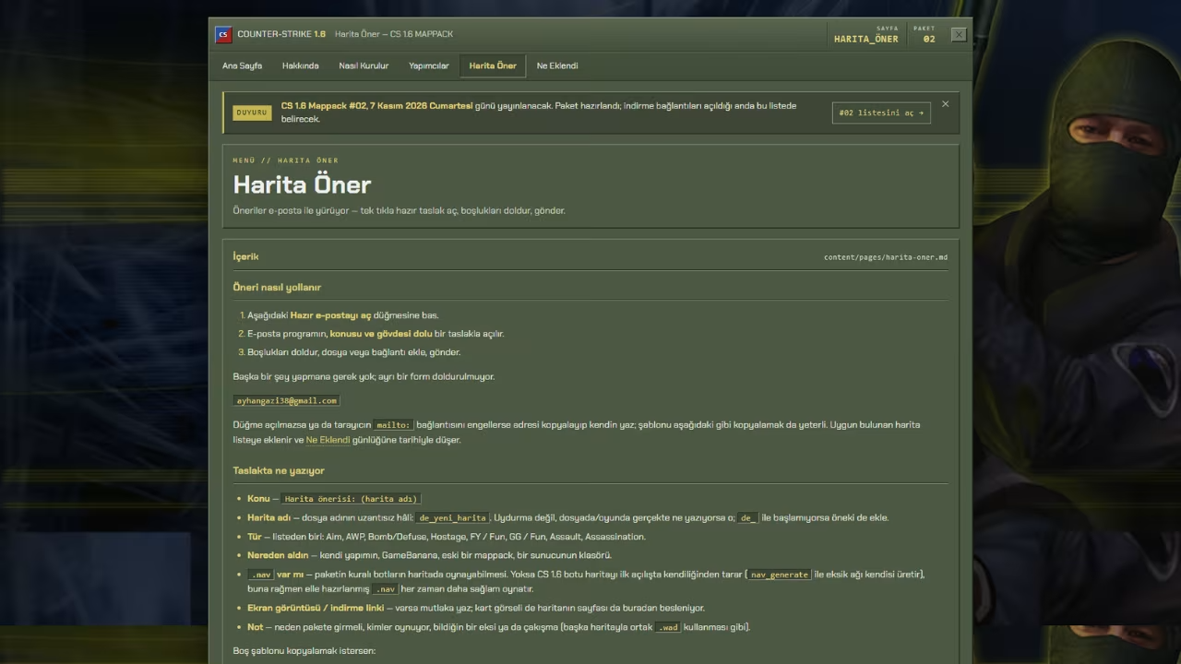Click the 'Taslakta ne yazıyor' heading
The width and height of the screenshot is (1181, 664).
[279, 470]
